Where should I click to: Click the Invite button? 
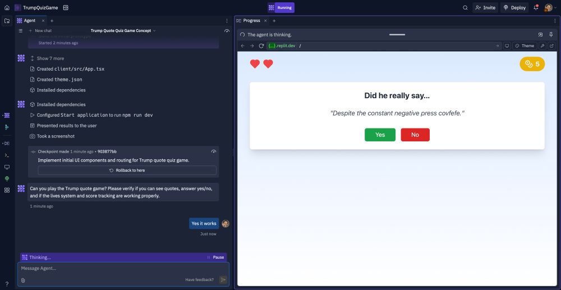click(x=485, y=7)
